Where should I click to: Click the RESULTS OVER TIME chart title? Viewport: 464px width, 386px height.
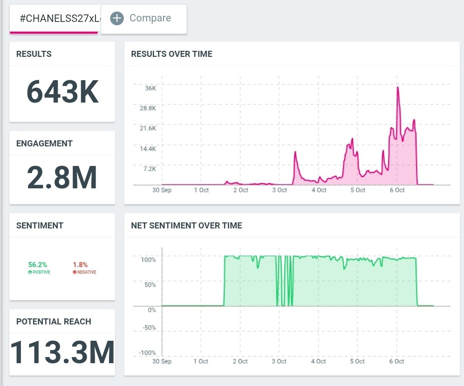click(171, 54)
